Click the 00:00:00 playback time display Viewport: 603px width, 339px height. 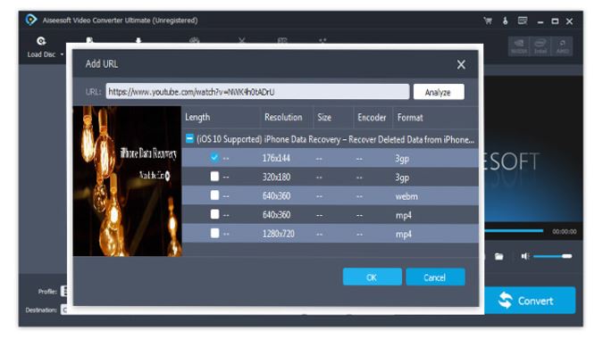(565, 232)
